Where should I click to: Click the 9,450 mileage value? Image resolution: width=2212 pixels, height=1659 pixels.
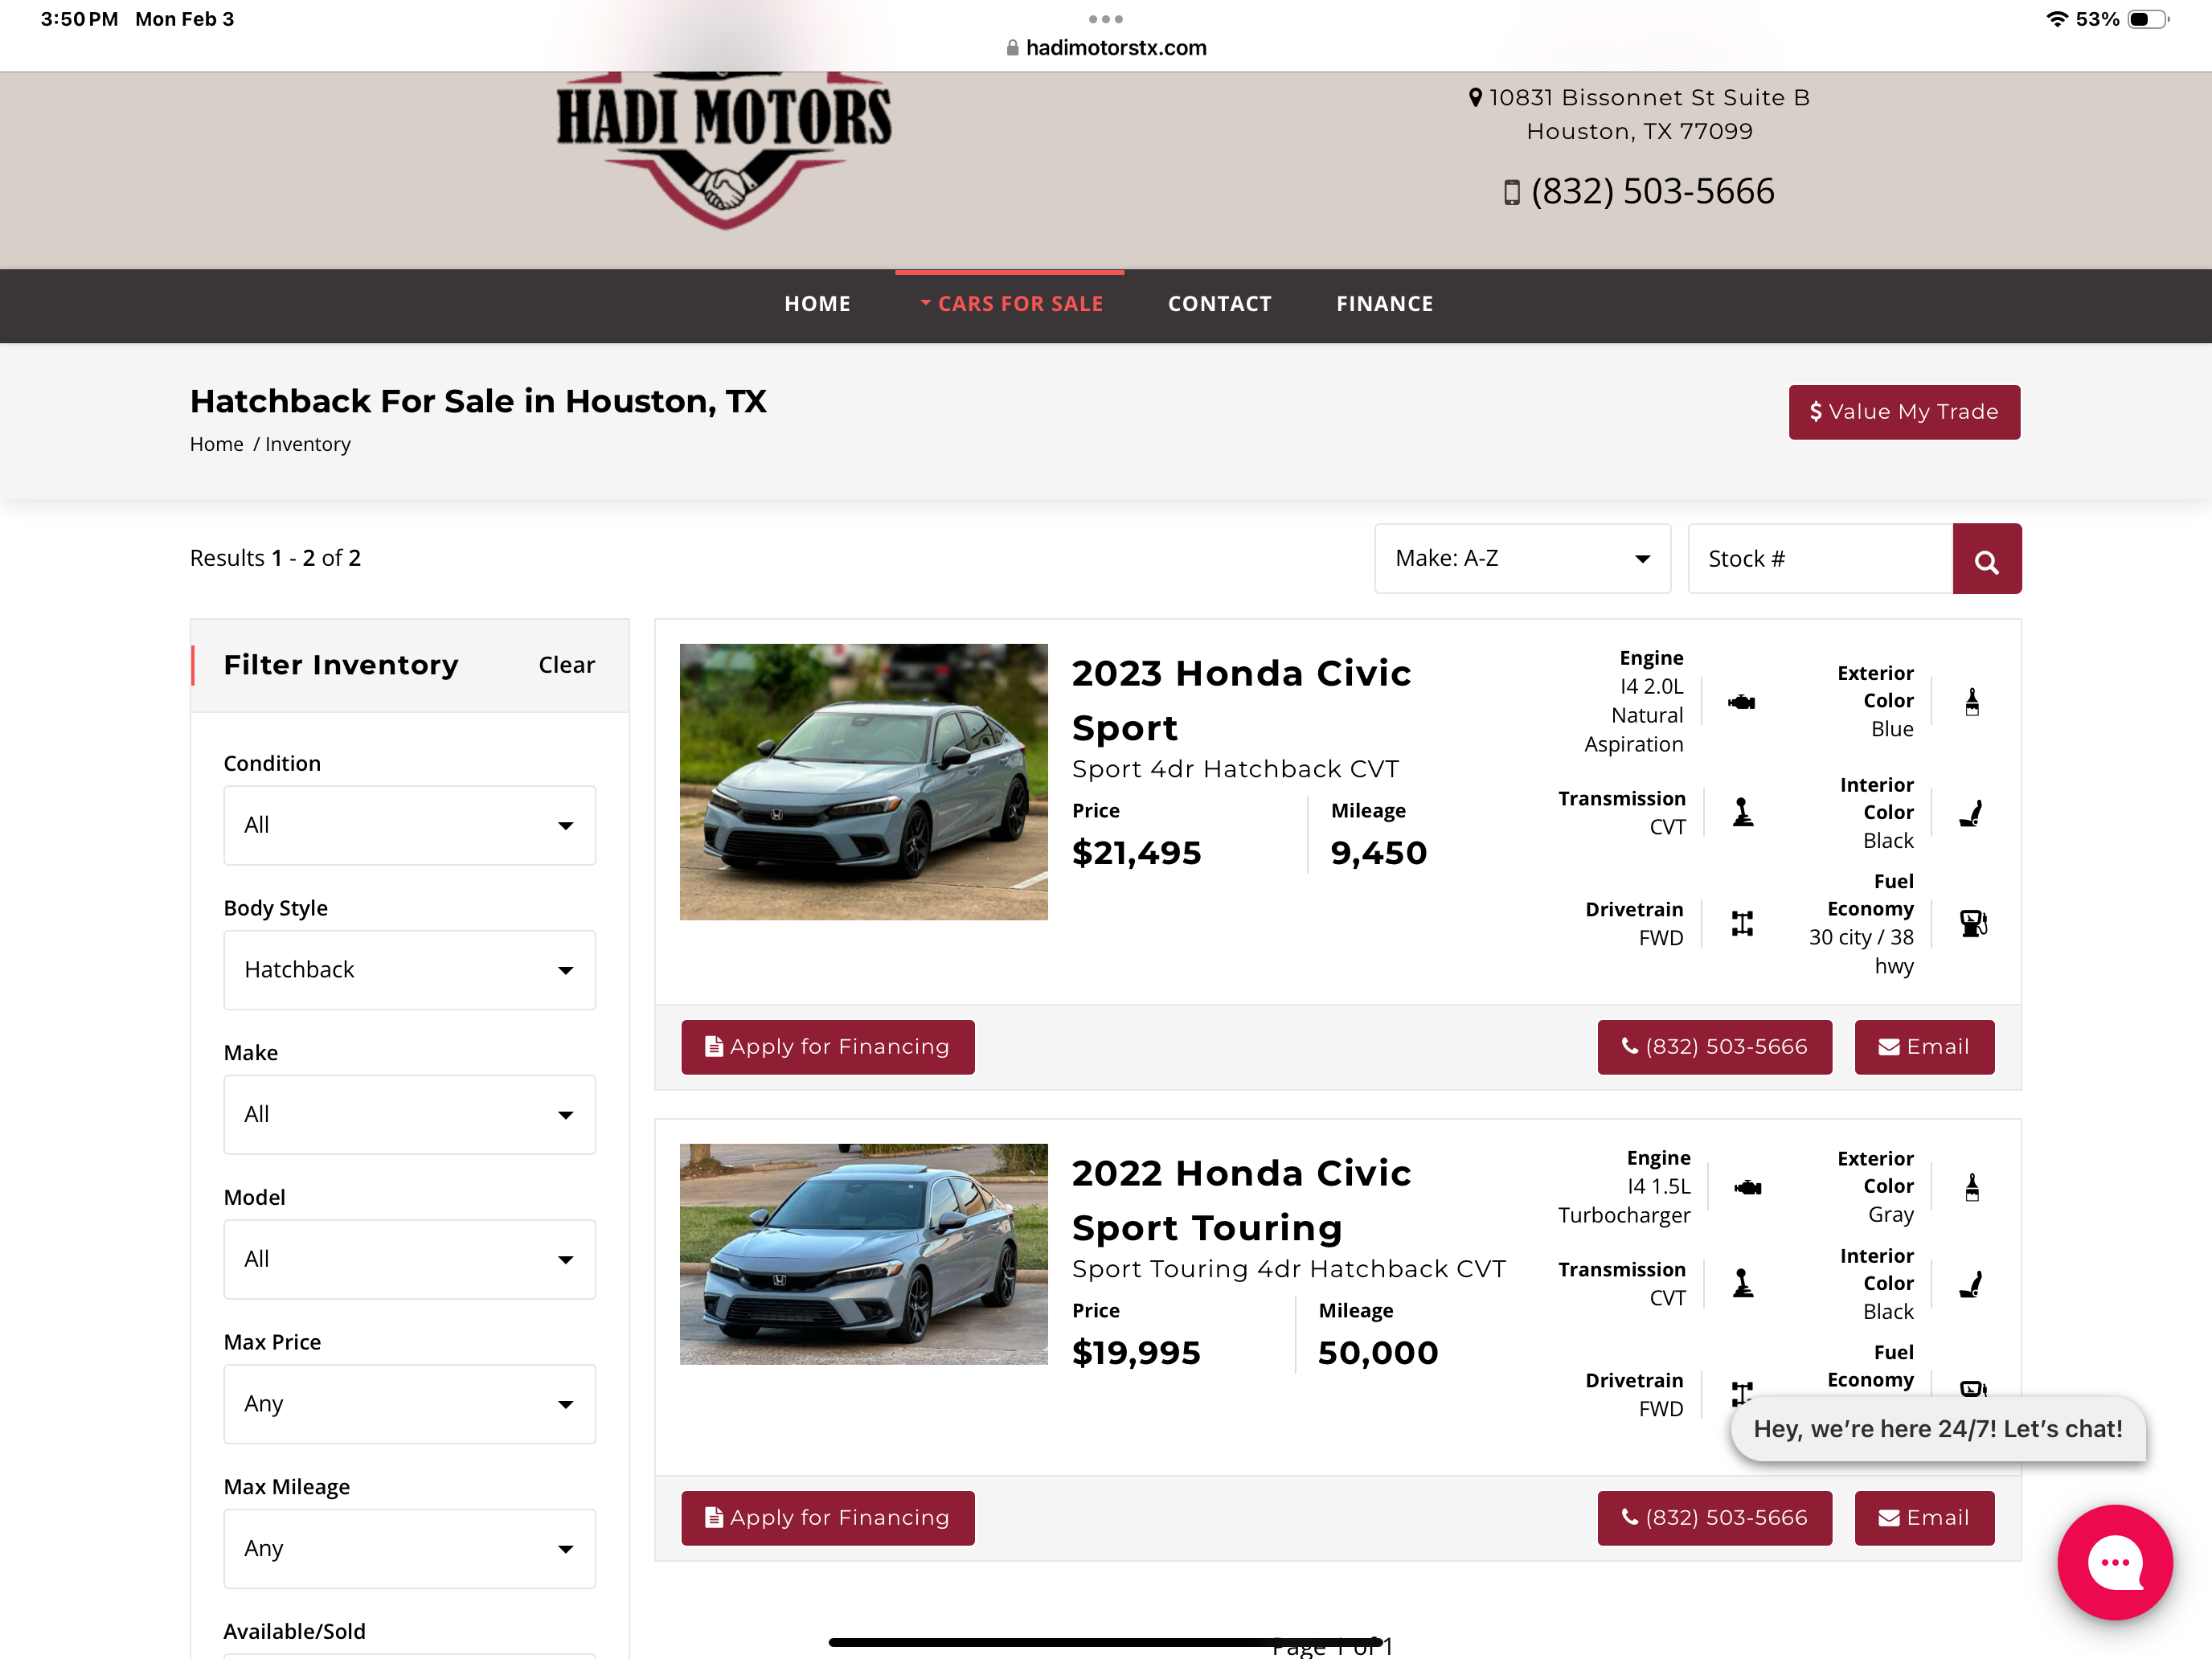(x=1378, y=853)
